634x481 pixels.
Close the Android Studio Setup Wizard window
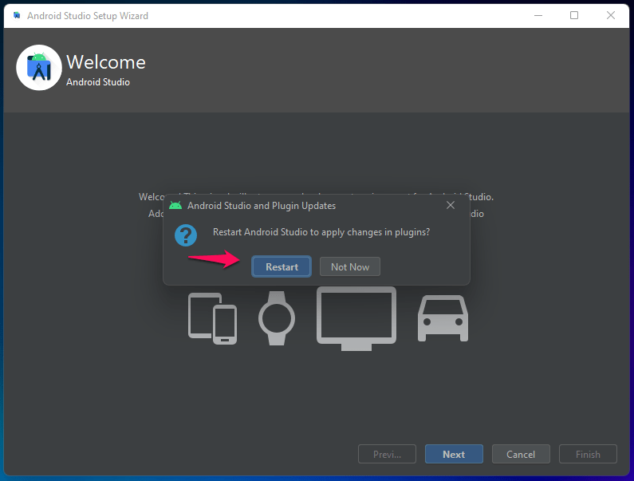click(x=611, y=15)
